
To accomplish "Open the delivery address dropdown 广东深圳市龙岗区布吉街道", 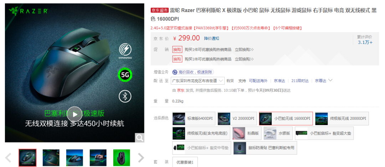I will coord(197,81).
